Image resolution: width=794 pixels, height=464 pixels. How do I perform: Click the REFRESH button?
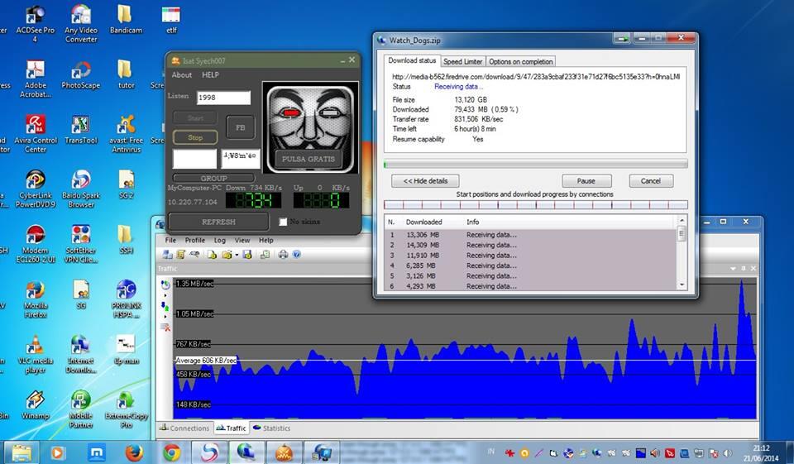(x=218, y=222)
